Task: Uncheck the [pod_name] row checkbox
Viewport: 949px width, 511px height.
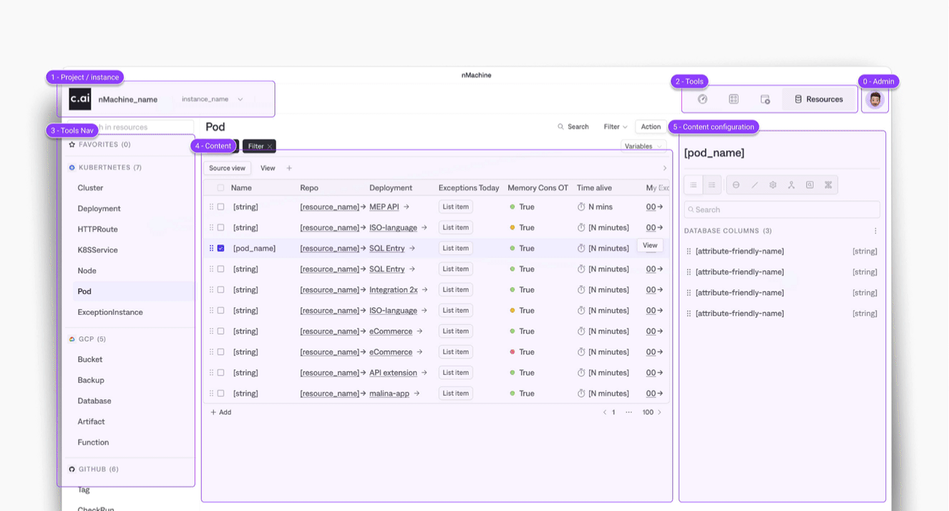Action: 220,248
